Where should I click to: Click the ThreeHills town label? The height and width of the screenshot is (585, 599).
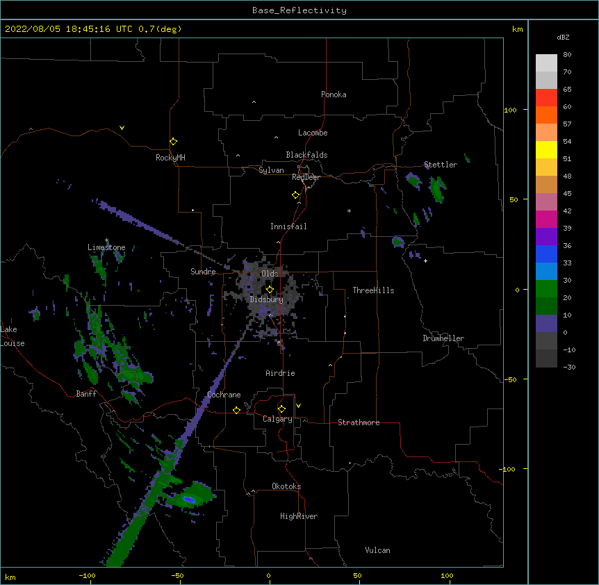click(373, 290)
